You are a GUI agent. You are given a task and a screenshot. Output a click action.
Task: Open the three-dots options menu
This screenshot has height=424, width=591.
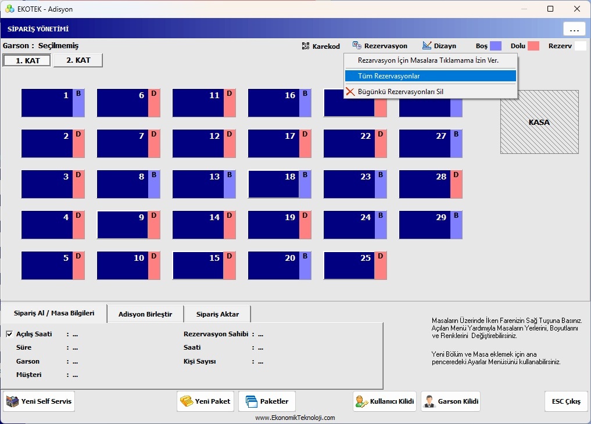pyautogui.click(x=574, y=29)
